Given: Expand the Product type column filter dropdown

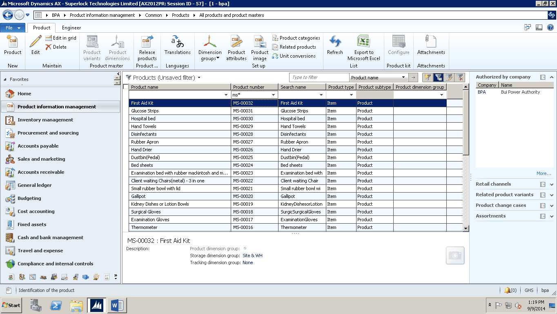Looking at the screenshot, I should [351, 95].
